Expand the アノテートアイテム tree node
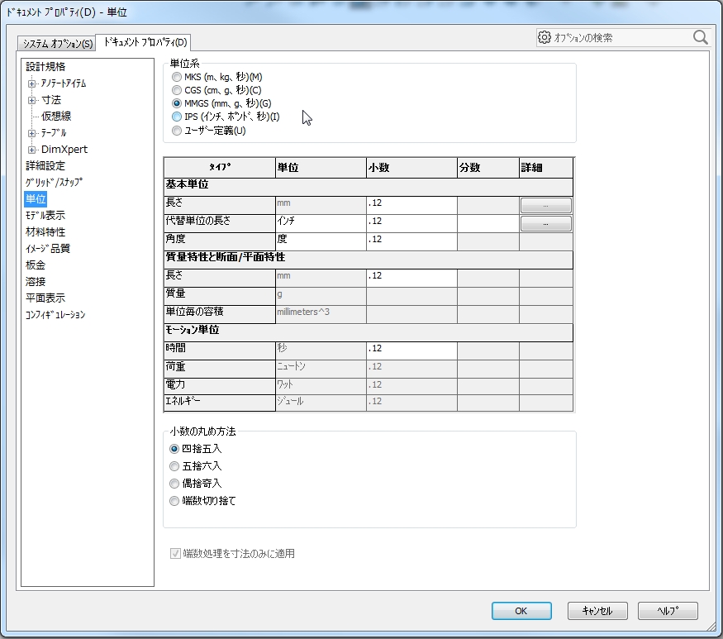723x639 pixels. pyautogui.click(x=32, y=83)
